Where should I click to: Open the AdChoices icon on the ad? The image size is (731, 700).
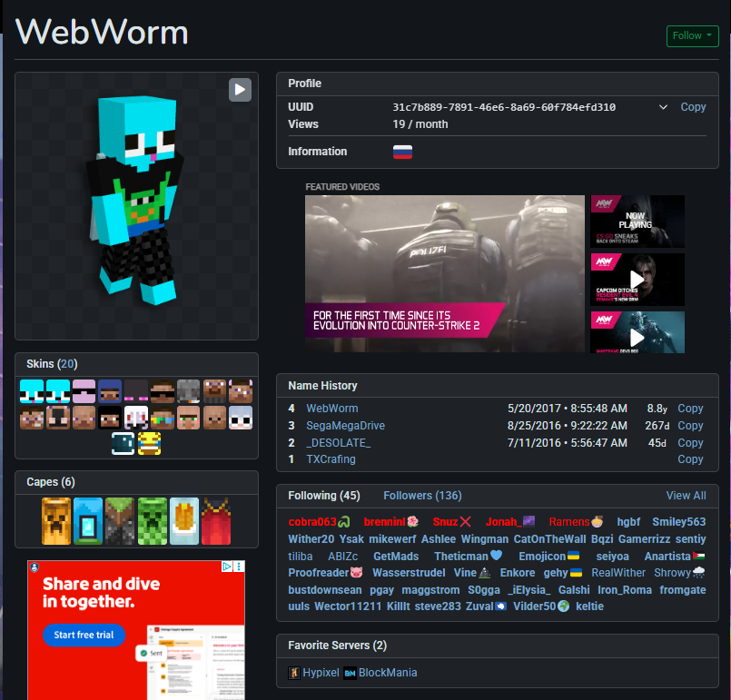point(227,567)
